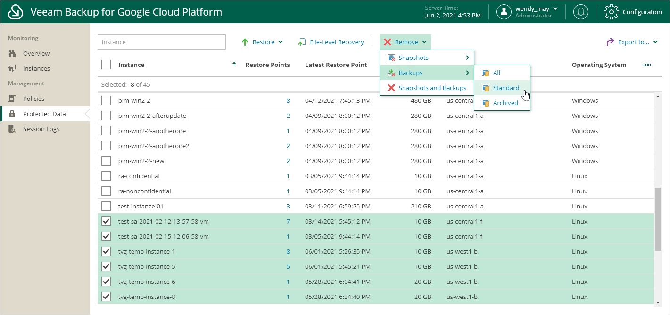Toggle the select-all header checkbox
The image size is (670, 315).
point(106,65)
